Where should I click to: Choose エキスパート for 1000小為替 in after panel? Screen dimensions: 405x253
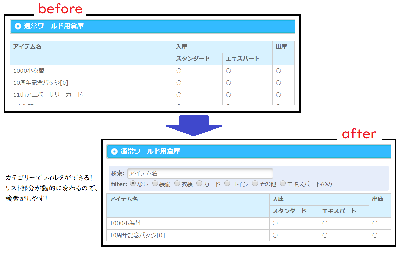(x=325, y=223)
